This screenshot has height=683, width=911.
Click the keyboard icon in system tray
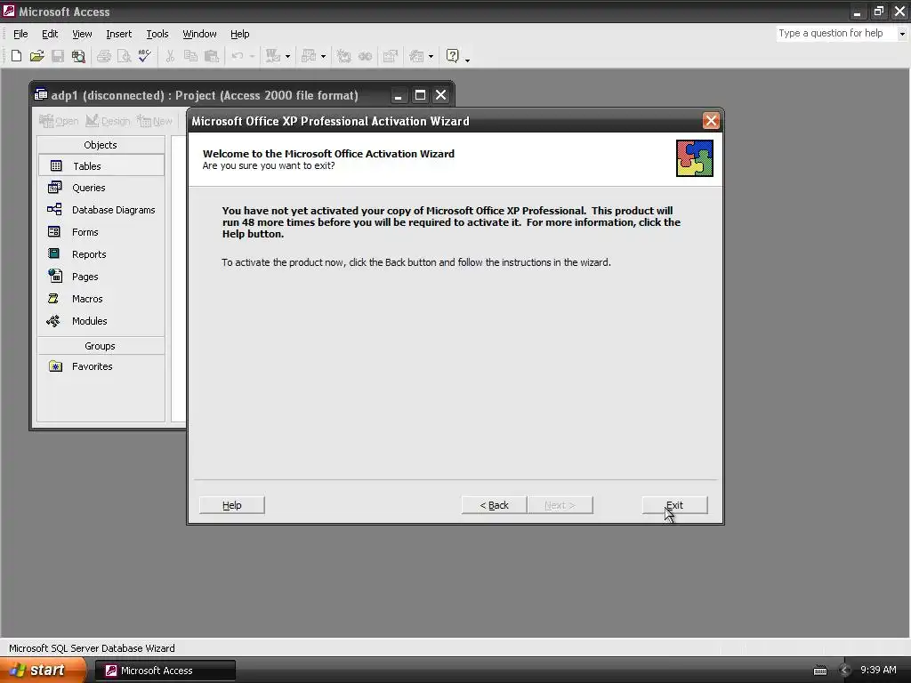click(819, 671)
